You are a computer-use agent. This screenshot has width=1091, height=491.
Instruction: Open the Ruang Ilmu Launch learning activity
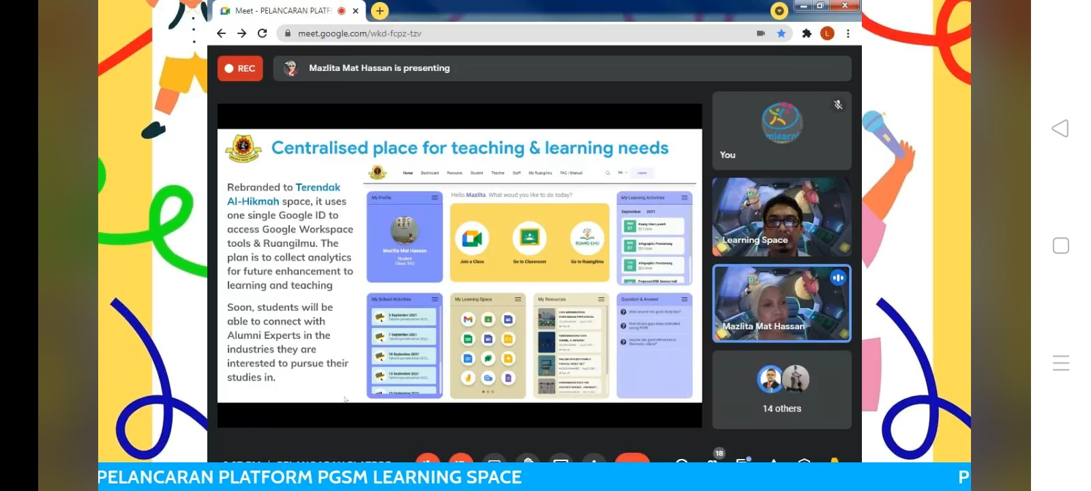[653, 226]
